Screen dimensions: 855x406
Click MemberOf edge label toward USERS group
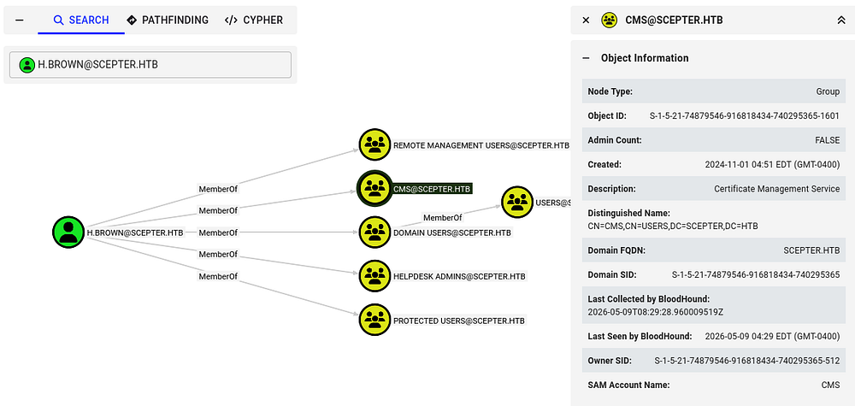pos(443,217)
